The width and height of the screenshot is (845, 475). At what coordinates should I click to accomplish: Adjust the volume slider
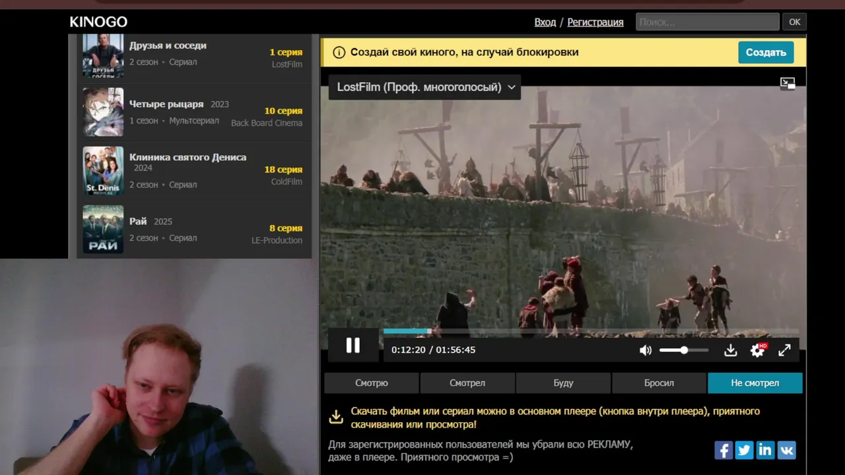[x=684, y=350]
